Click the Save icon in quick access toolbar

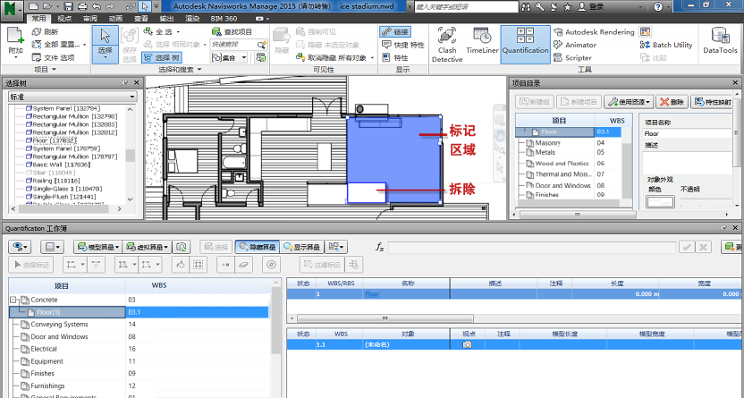click(x=68, y=6)
